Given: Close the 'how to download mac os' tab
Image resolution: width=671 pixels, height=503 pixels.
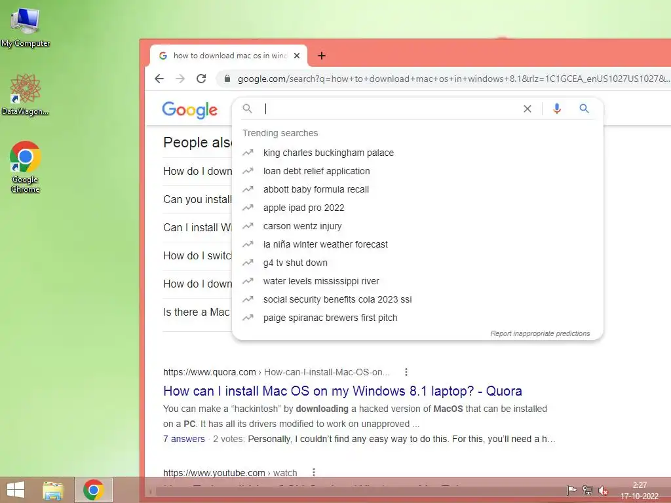Looking at the screenshot, I should (x=297, y=56).
